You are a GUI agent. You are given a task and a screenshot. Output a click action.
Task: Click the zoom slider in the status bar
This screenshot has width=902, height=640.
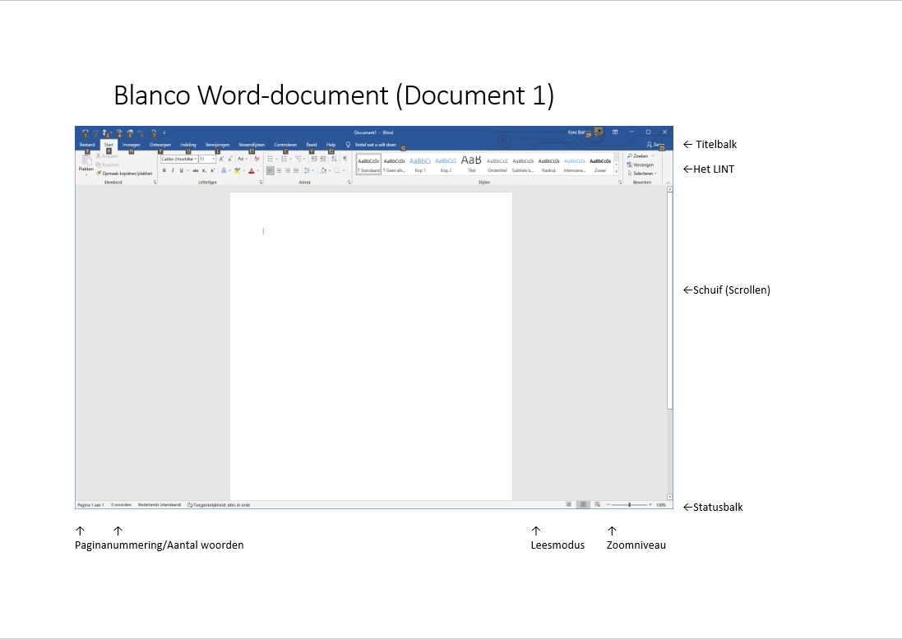coord(631,504)
